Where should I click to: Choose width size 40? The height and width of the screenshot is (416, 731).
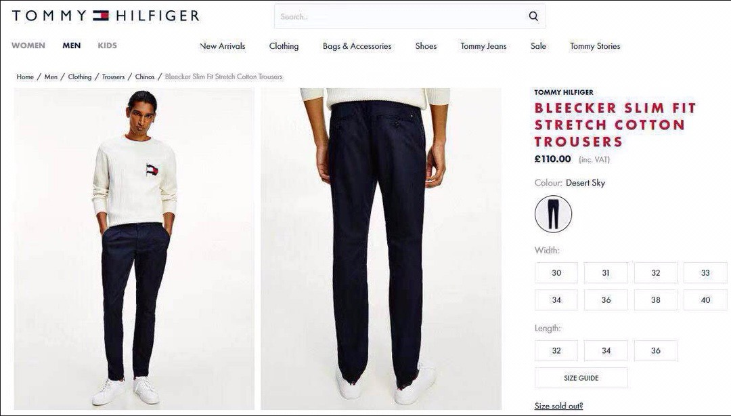[x=705, y=299]
